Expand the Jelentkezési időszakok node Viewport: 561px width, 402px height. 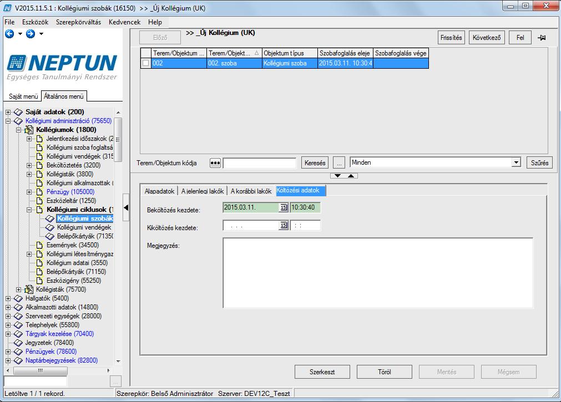click(x=29, y=139)
